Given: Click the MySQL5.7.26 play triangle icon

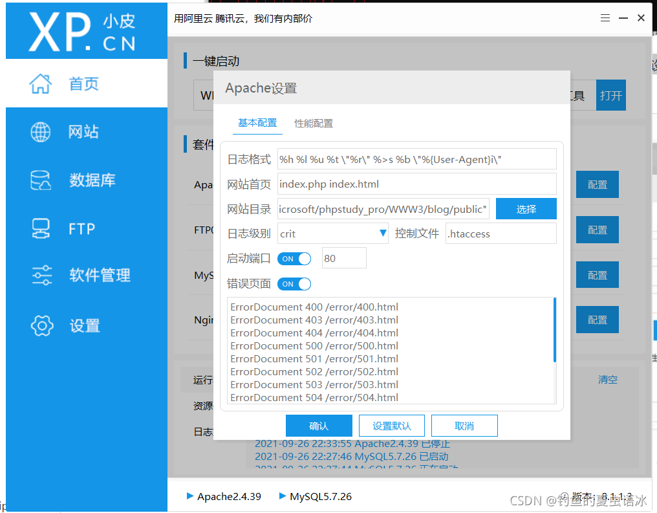Looking at the screenshot, I should pyautogui.click(x=283, y=496).
